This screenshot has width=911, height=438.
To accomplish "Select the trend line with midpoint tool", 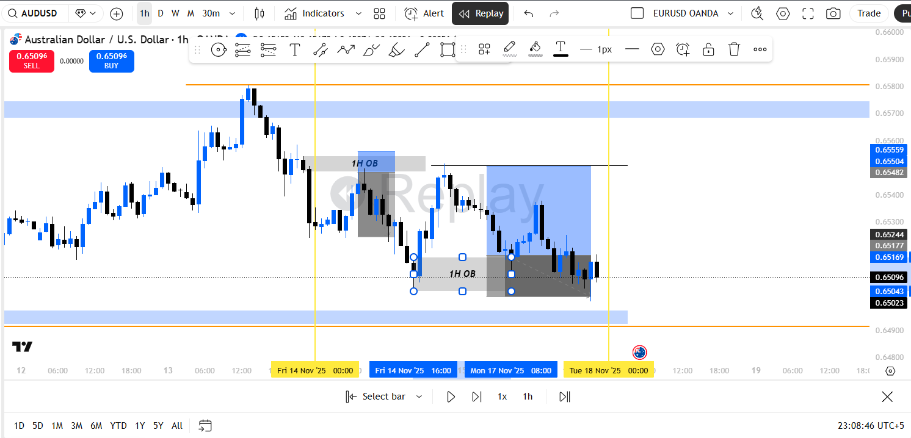I will tap(321, 50).
